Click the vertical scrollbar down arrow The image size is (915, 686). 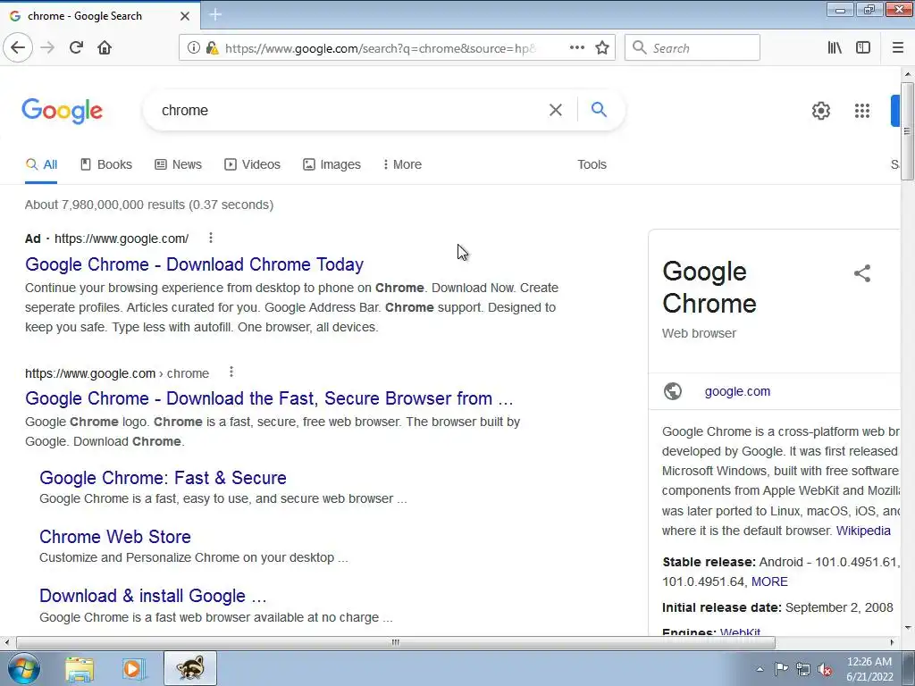click(x=908, y=628)
